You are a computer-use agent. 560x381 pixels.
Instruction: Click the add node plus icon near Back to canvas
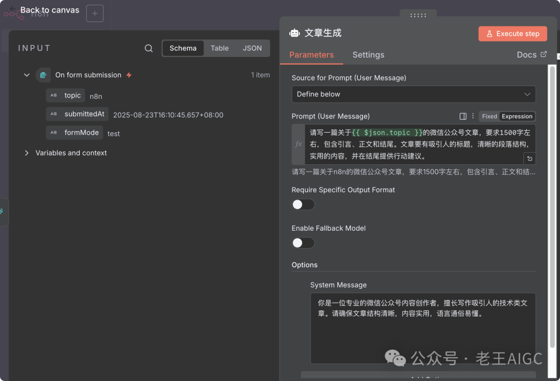[x=94, y=13]
